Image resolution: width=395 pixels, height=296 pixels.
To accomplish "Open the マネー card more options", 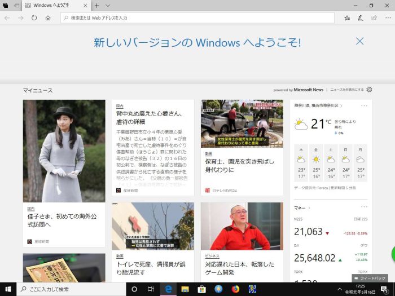I will click(364, 207).
